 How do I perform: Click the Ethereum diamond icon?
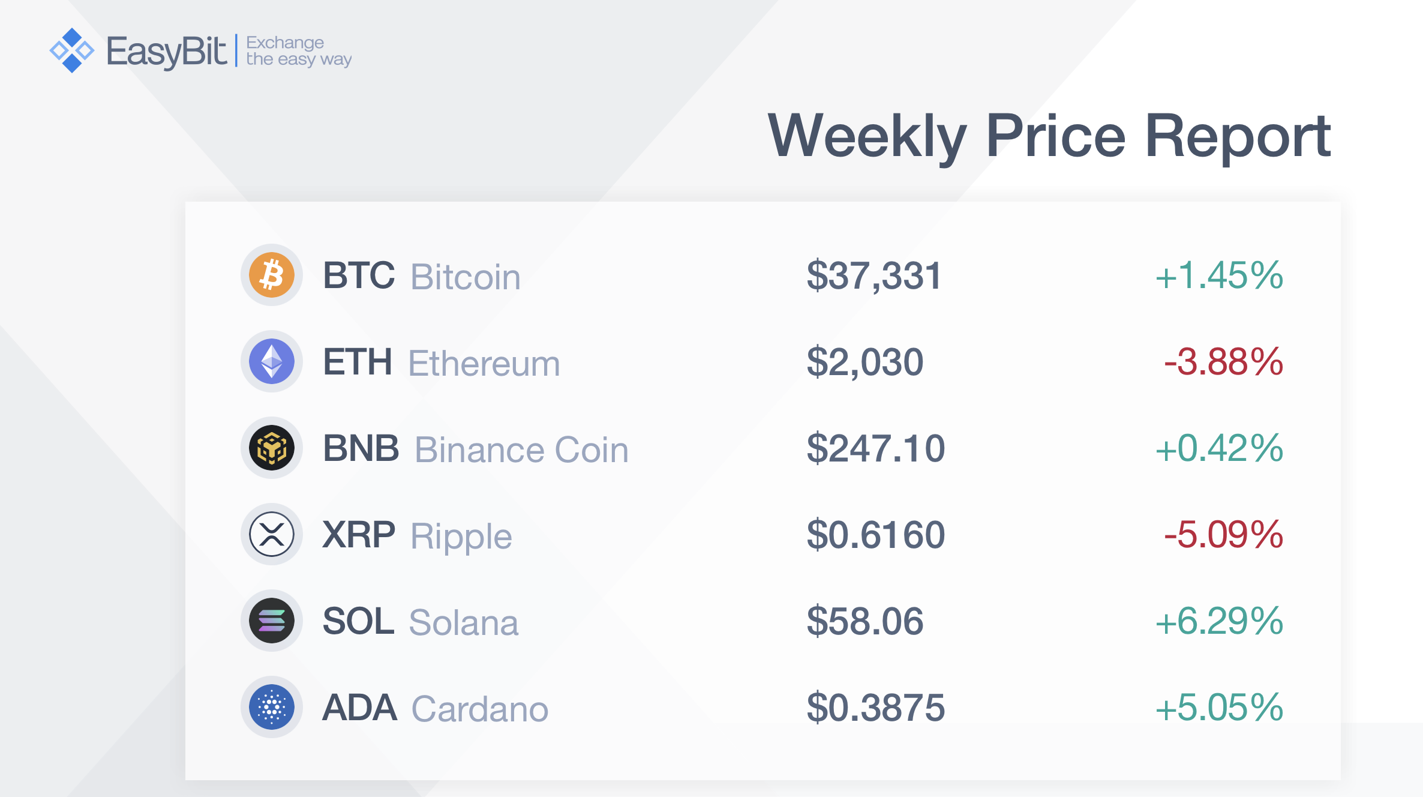[x=272, y=361]
